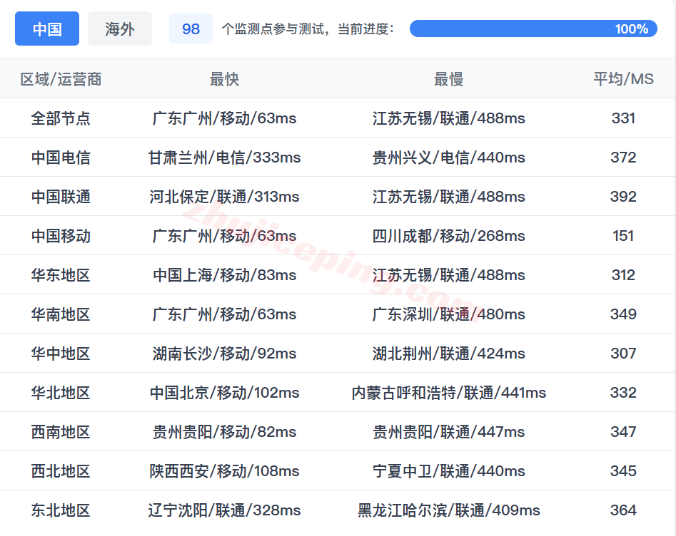The image size is (676, 536).
Task: Click average value 332
Action: tap(623, 392)
